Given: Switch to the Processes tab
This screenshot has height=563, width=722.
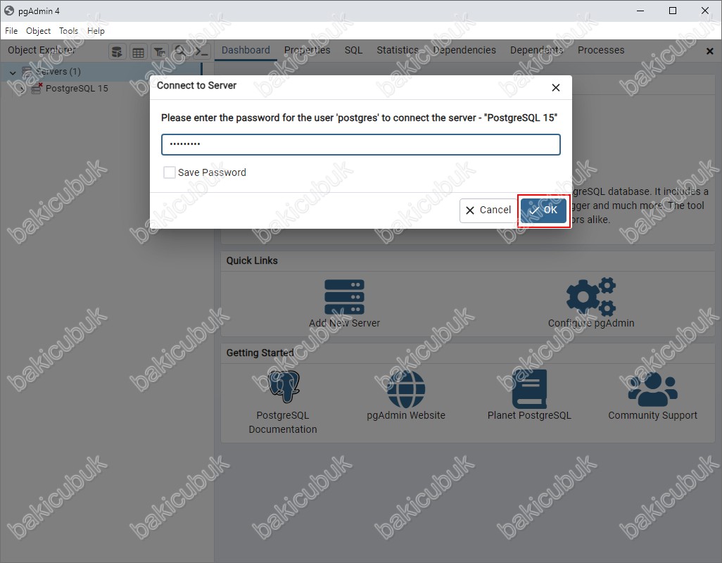Looking at the screenshot, I should pyautogui.click(x=601, y=50).
